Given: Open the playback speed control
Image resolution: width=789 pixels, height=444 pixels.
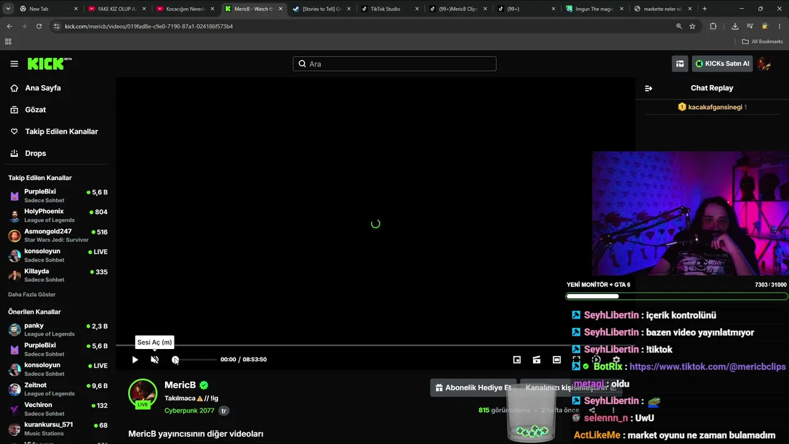Looking at the screenshot, I should [596, 360].
